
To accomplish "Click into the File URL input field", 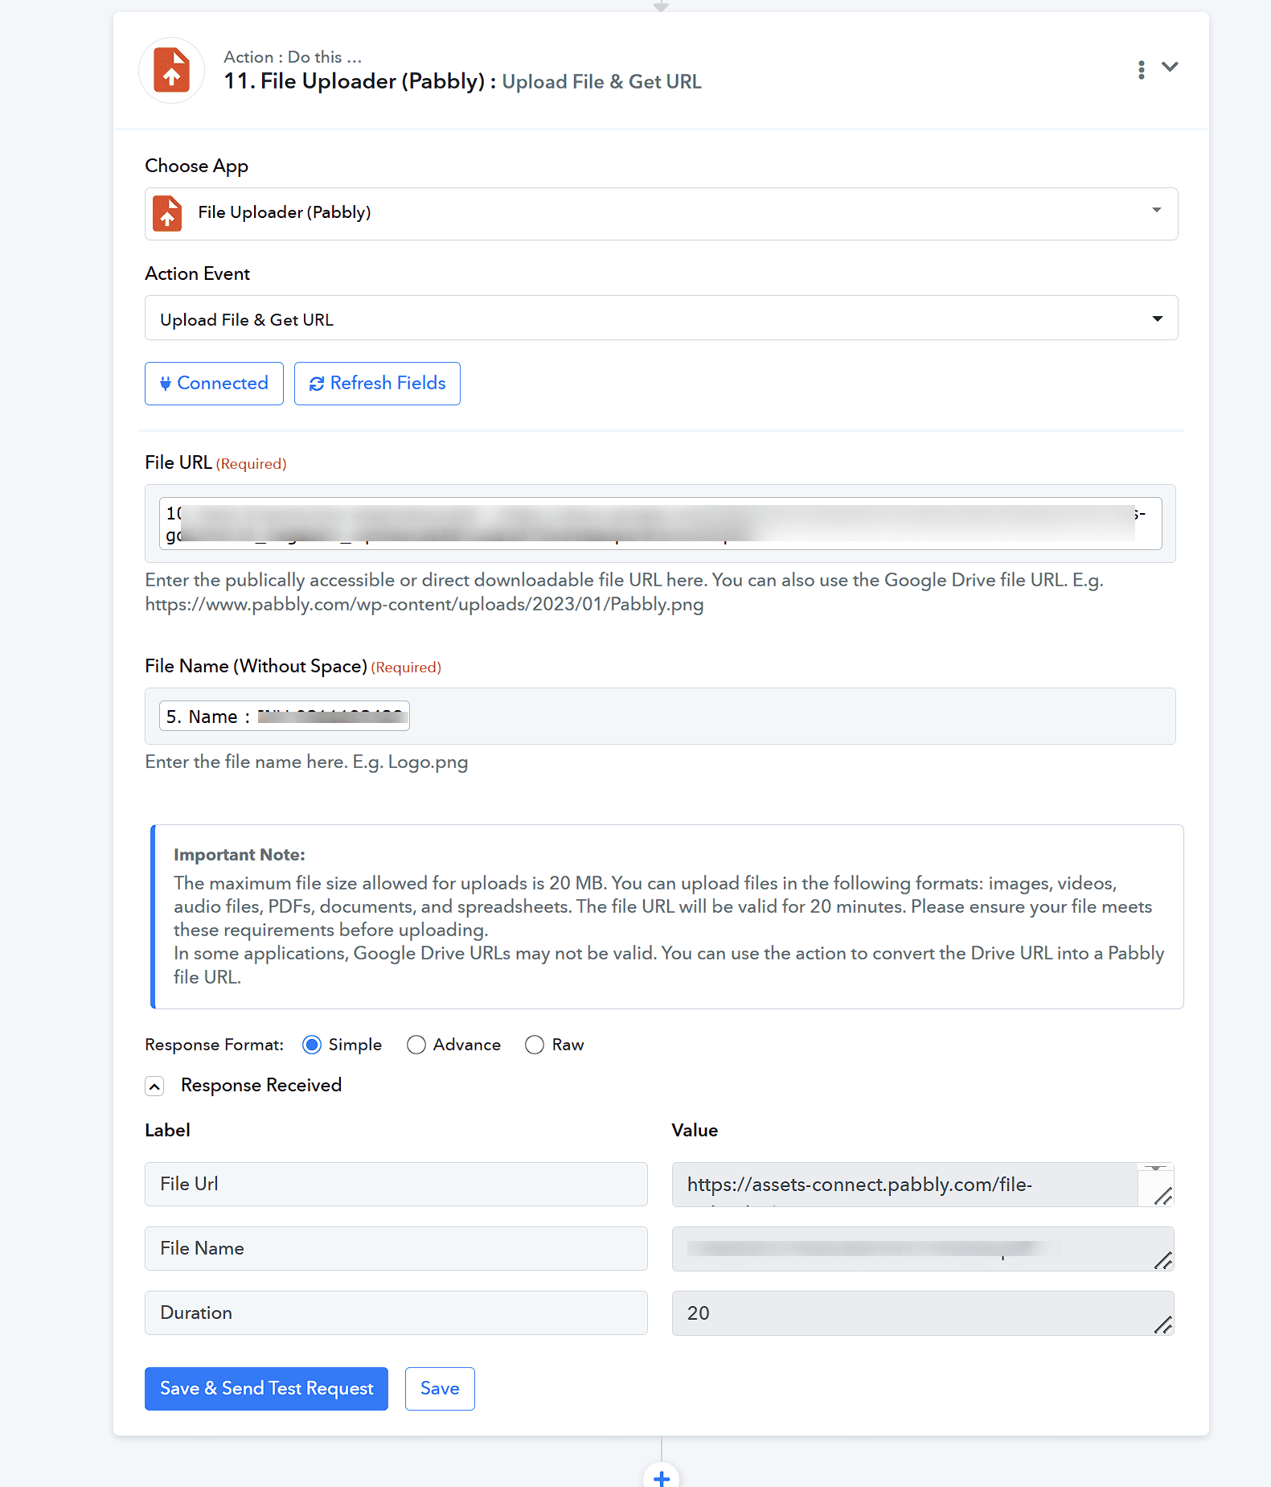I will (660, 524).
